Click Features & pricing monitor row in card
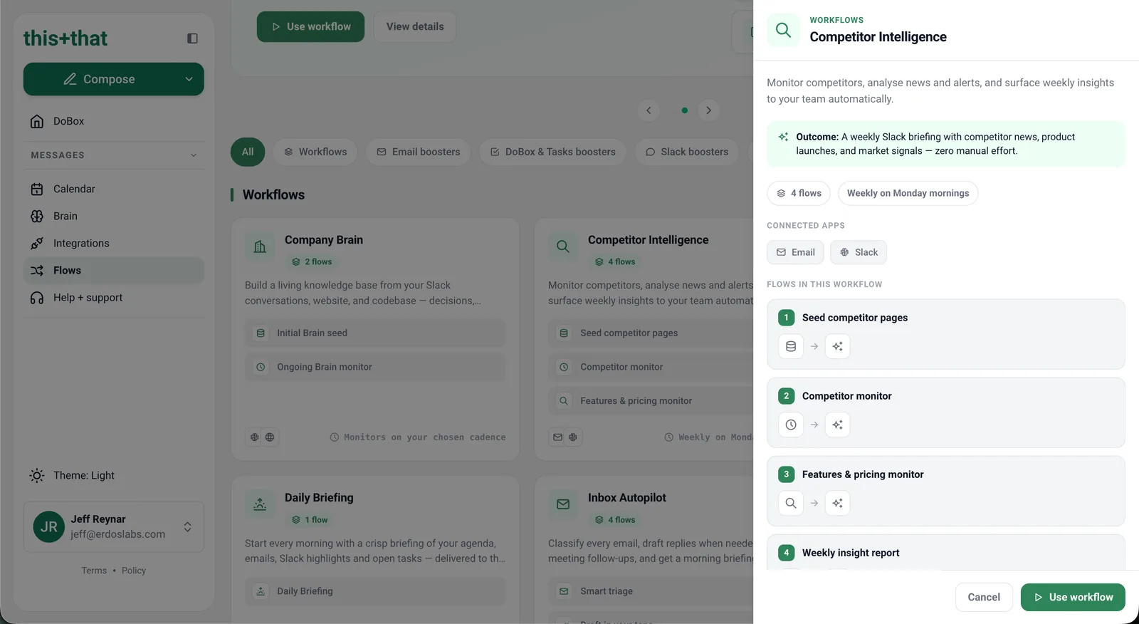 [x=651, y=401]
